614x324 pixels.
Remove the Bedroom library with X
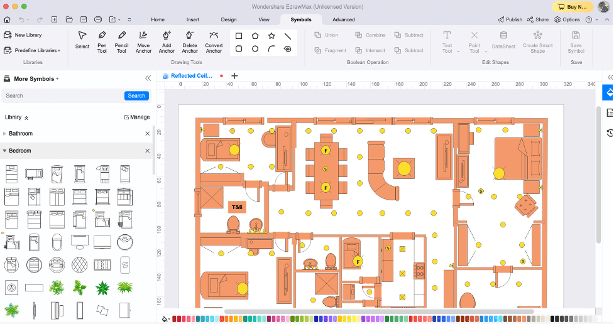click(x=148, y=151)
